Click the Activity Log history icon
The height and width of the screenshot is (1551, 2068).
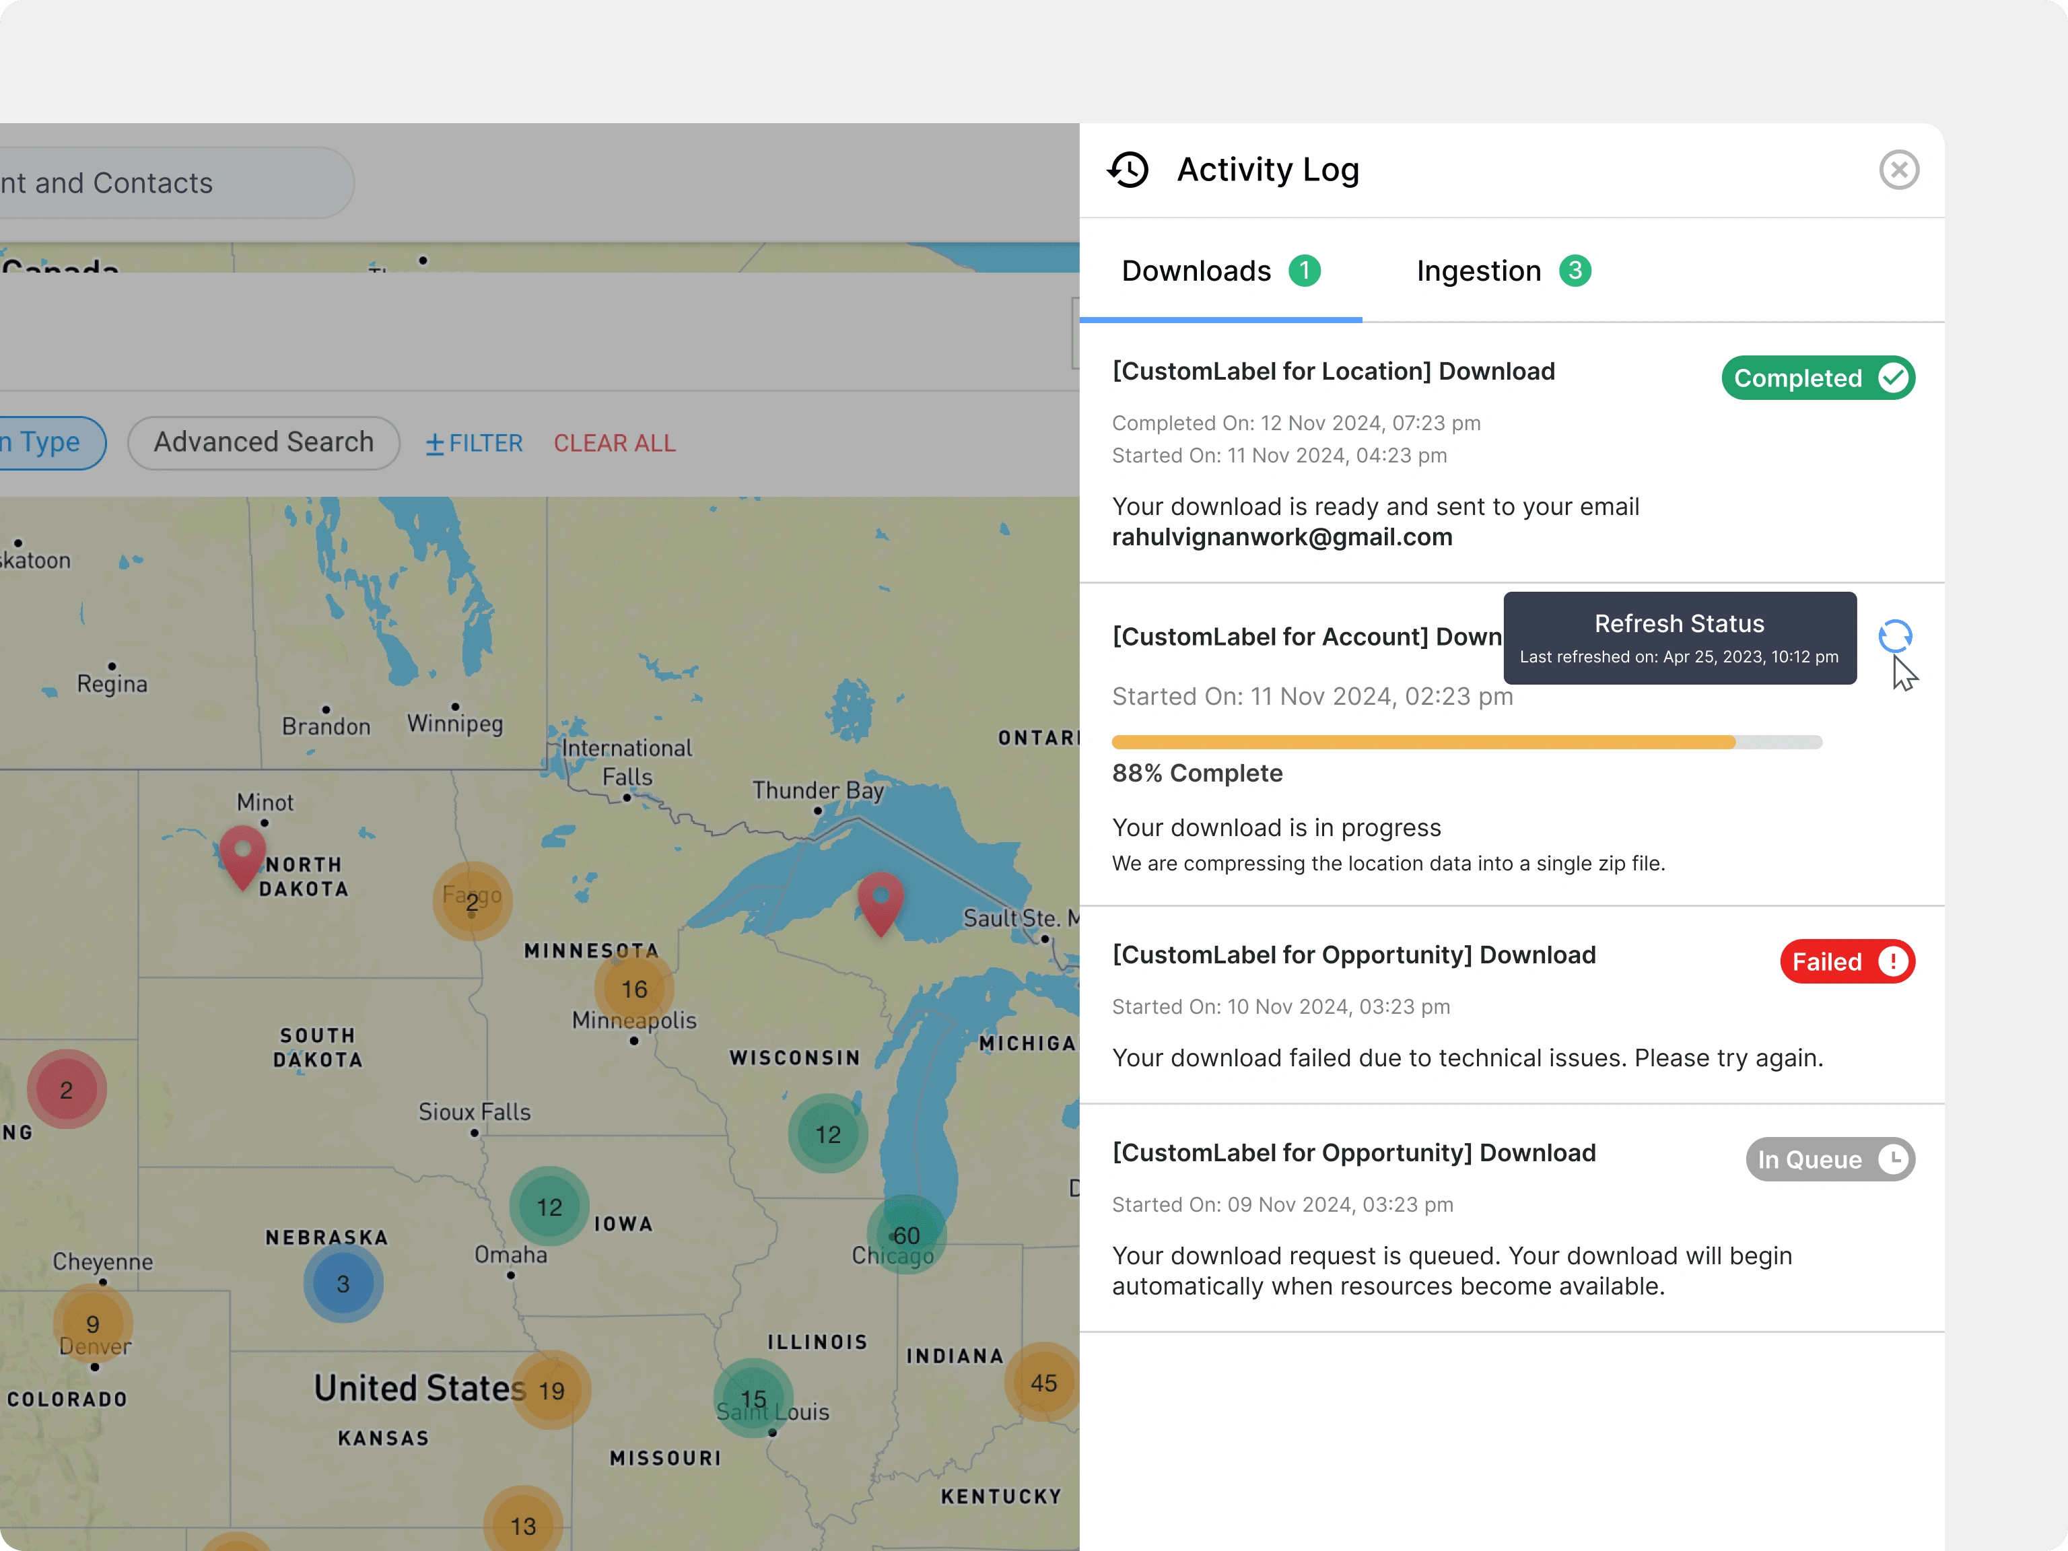(1128, 170)
